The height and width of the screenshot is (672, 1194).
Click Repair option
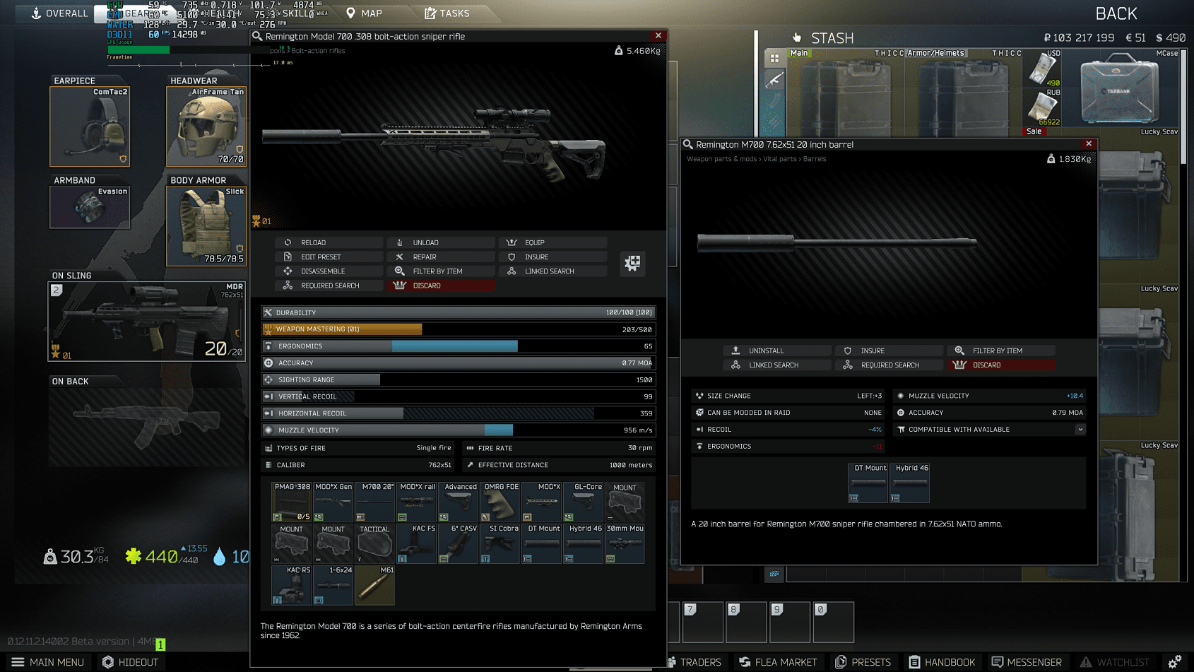pos(441,257)
